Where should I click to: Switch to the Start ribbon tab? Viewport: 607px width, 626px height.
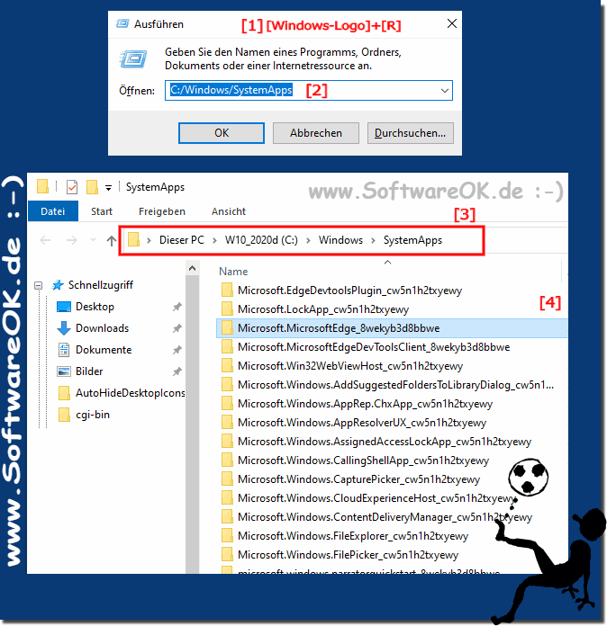click(x=102, y=211)
